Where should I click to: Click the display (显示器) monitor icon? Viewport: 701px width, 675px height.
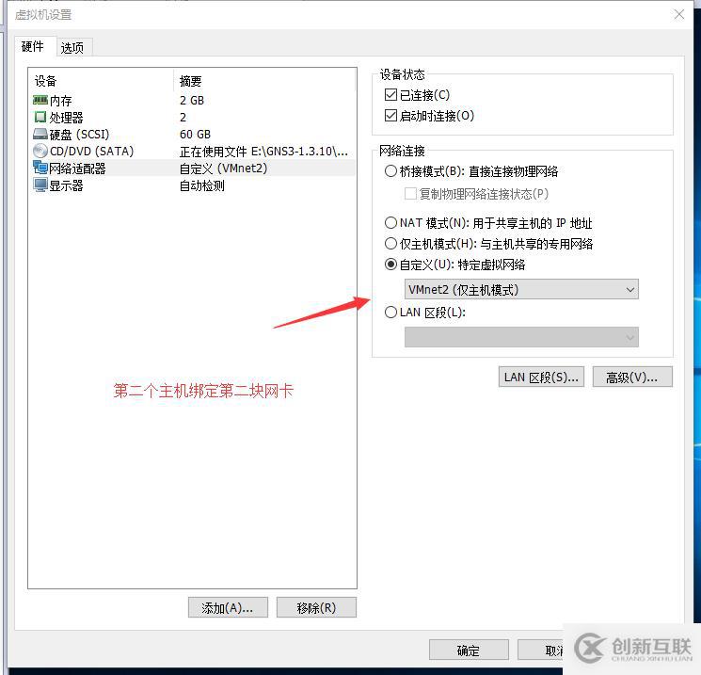pyautogui.click(x=40, y=185)
